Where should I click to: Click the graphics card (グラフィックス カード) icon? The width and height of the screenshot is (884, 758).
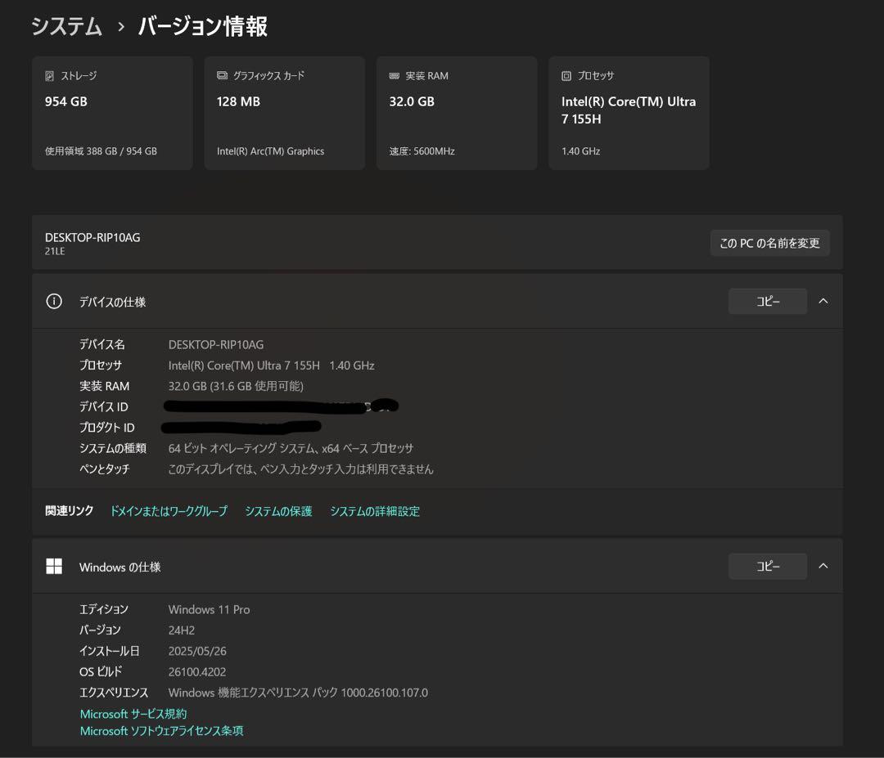pos(222,75)
